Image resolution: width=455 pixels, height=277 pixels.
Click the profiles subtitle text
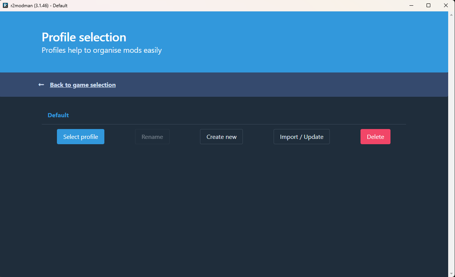101,50
